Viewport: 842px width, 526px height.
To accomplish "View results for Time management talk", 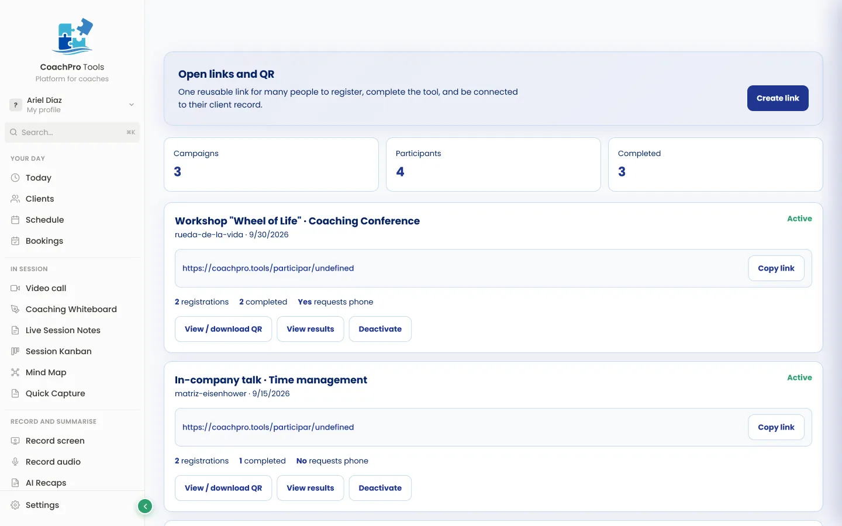I will click(310, 488).
